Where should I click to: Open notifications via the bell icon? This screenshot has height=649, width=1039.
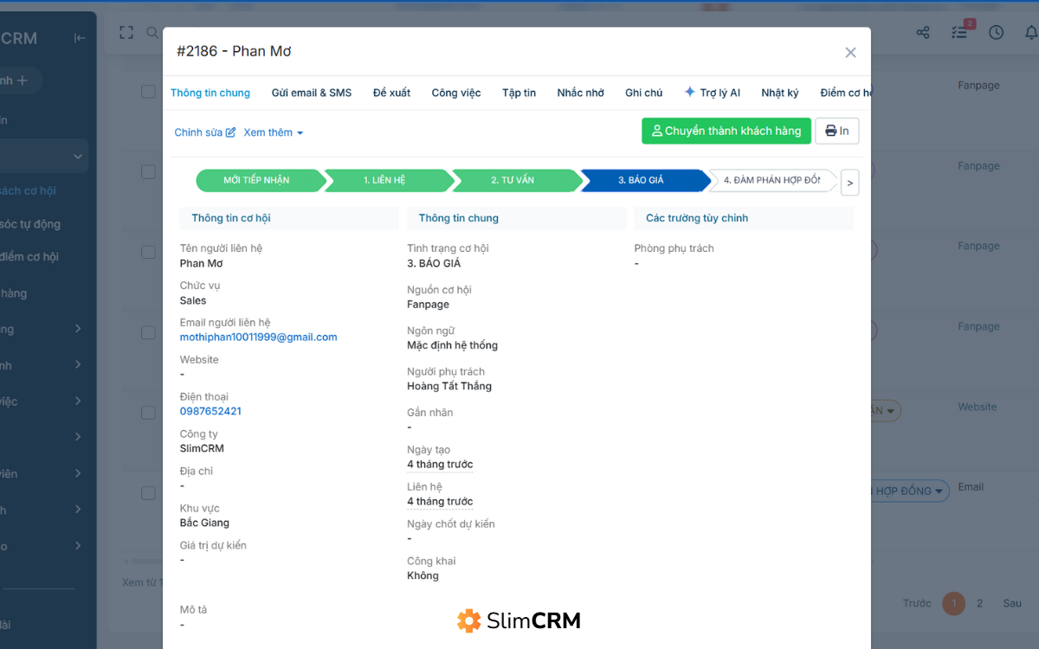(1031, 32)
